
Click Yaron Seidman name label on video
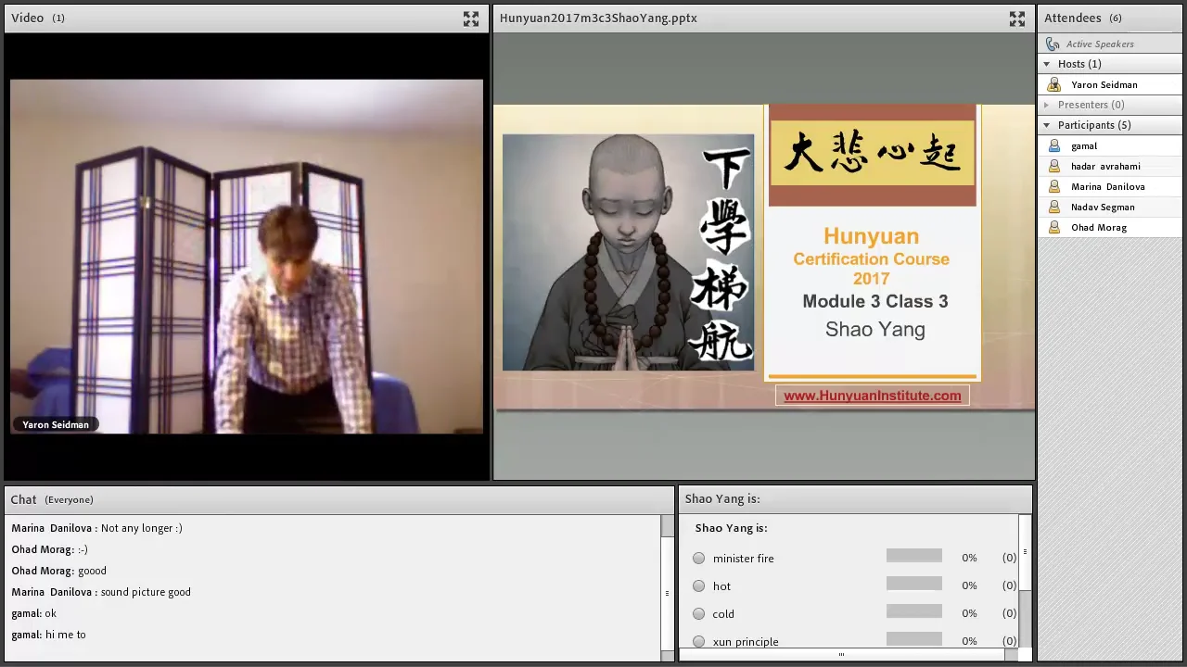tap(56, 424)
